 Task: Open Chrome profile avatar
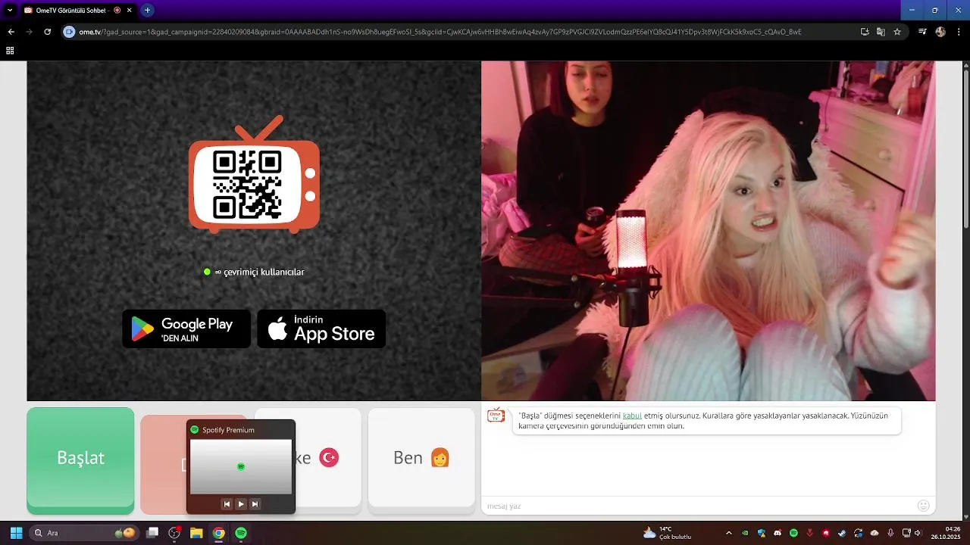coord(940,32)
